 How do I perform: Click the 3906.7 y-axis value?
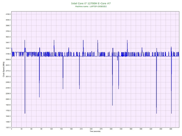point(8,25)
